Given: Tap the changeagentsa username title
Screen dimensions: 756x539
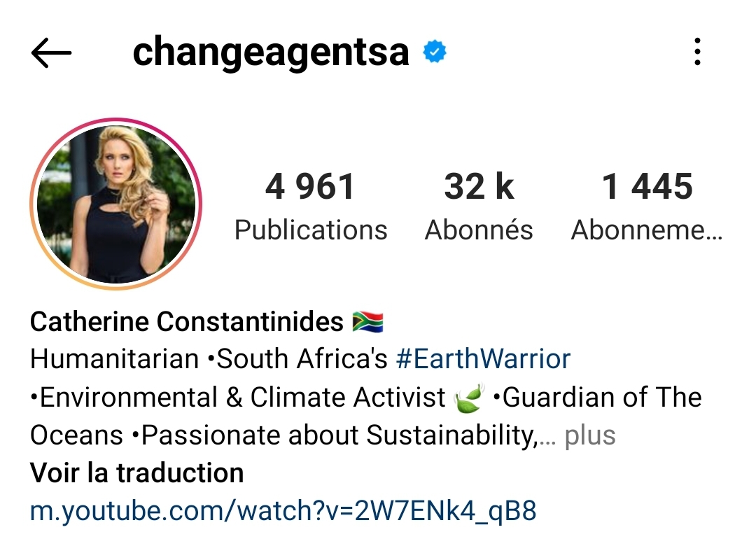Looking at the screenshot, I should click(271, 52).
